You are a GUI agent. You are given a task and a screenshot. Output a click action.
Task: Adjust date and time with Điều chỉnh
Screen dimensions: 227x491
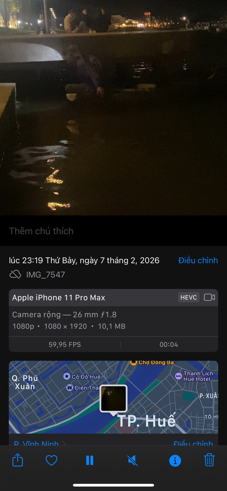[x=198, y=260]
